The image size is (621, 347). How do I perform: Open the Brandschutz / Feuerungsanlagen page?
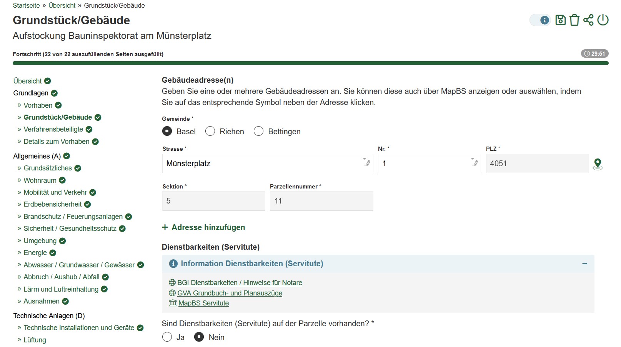click(x=73, y=217)
